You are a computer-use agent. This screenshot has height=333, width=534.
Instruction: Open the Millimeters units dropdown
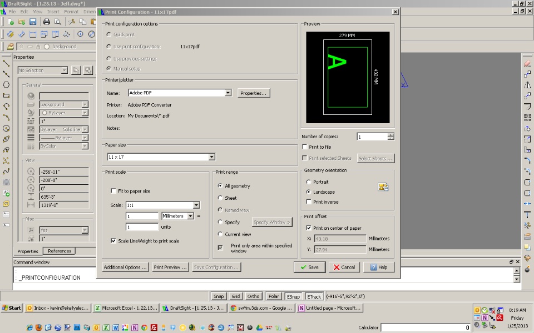point(178,216)
